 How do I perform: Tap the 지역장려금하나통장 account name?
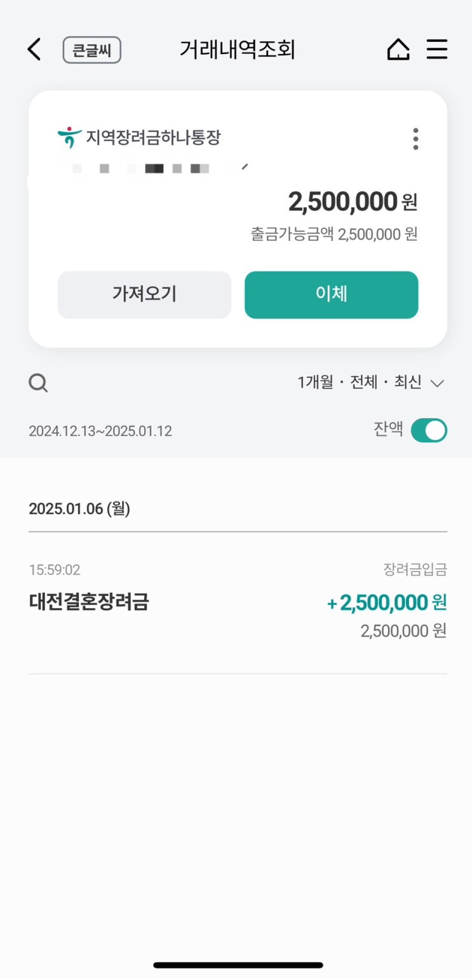[153, 137]
